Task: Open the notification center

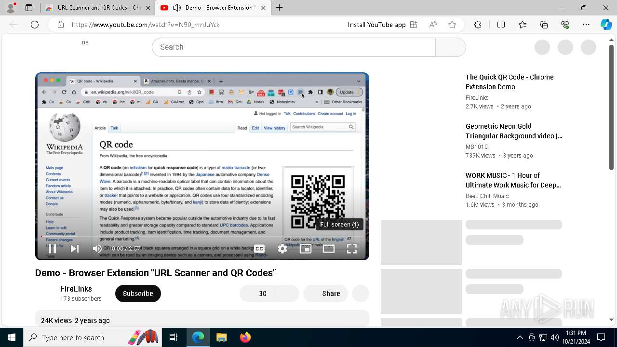Action: pos(601,337)
